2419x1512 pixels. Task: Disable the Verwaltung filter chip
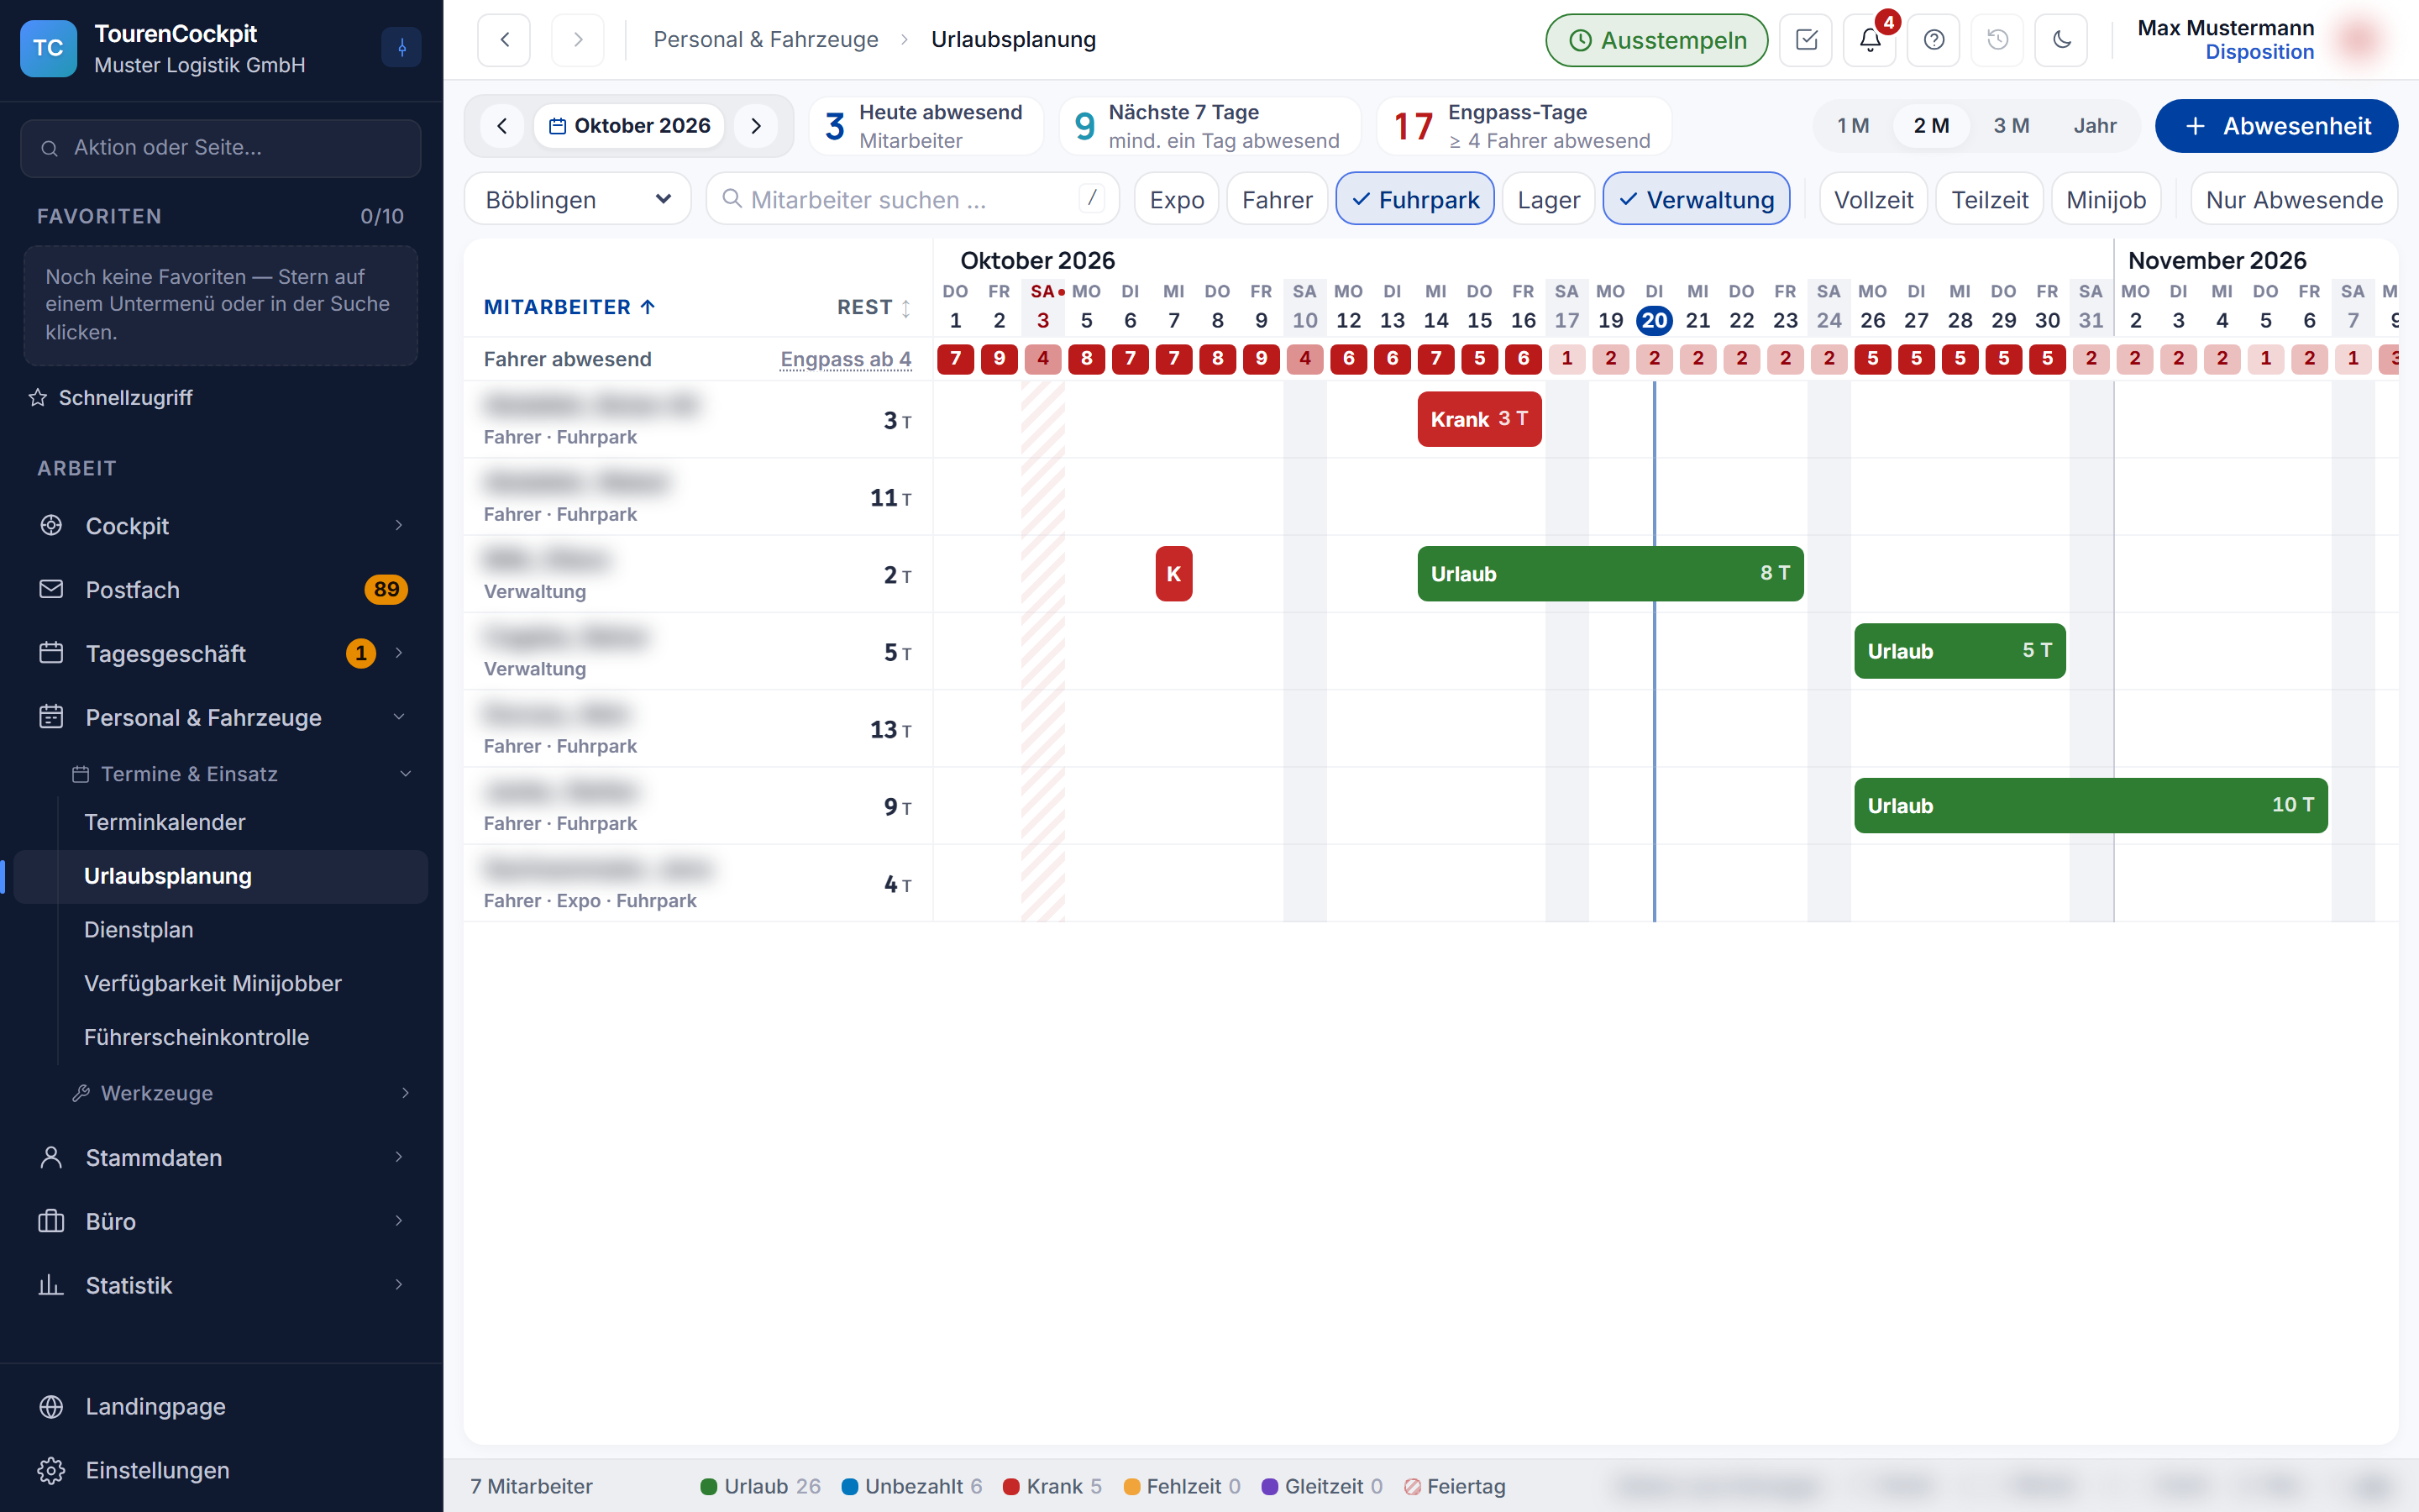(1697, 200)
